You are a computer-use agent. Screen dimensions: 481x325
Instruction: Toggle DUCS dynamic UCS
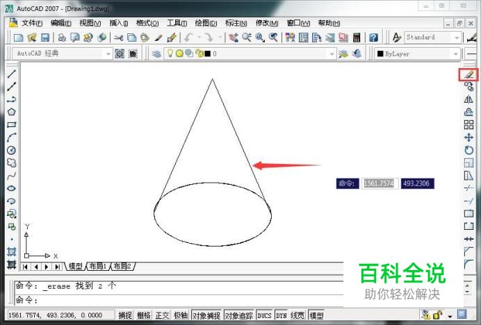click(264, 315)
